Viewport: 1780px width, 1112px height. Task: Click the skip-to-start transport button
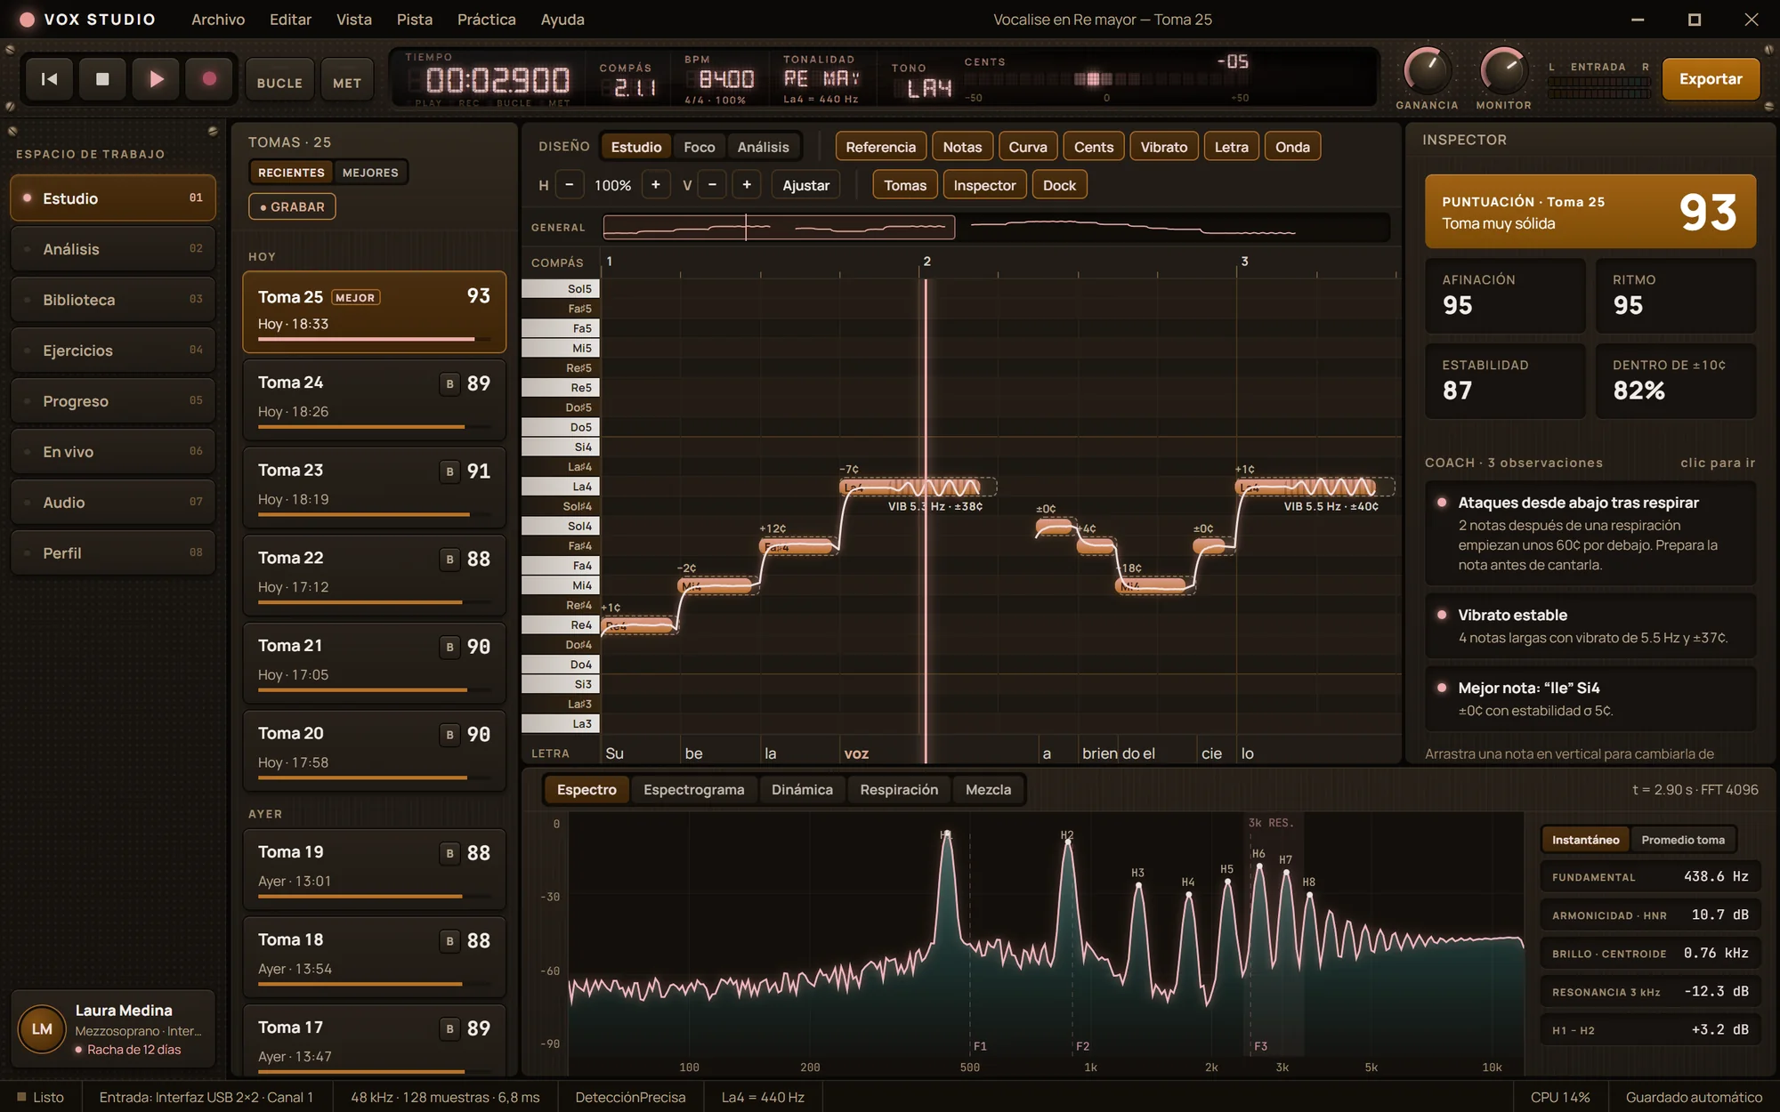[50, 79]
